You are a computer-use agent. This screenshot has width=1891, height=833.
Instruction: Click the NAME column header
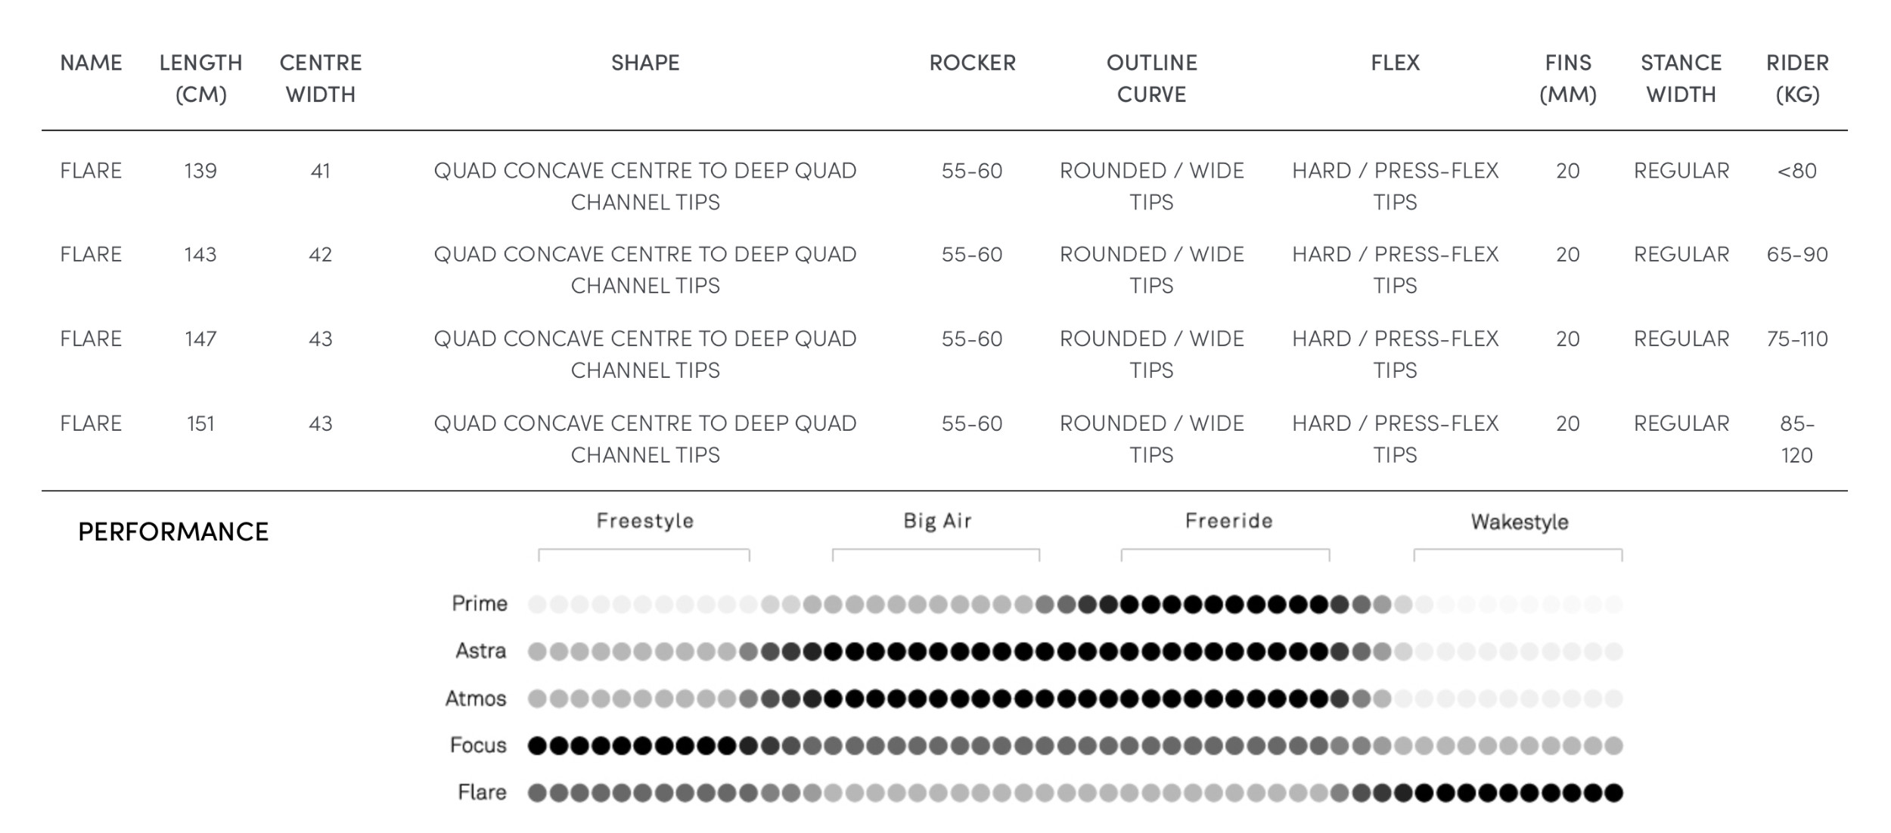click(91, 63)
